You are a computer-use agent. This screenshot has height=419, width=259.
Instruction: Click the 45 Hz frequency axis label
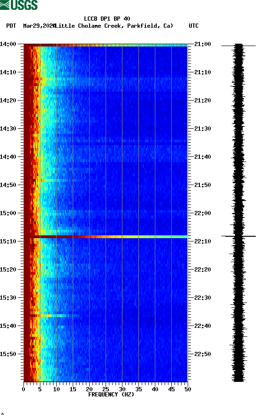pos(171,389)
